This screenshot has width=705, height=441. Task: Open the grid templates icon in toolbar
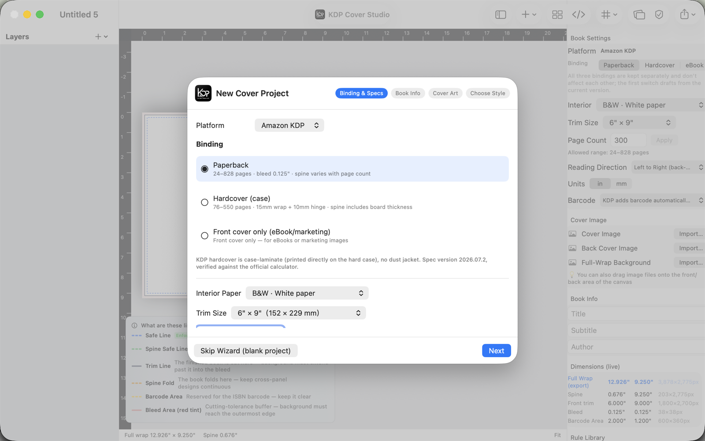click(557, 15)
